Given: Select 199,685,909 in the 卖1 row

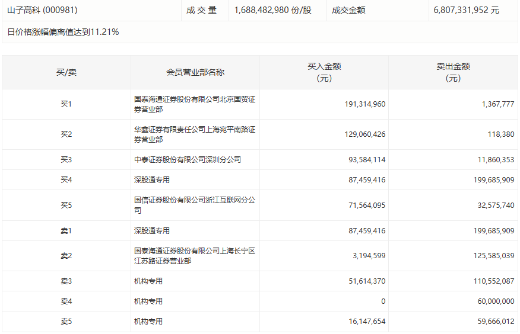Looking at the screenshot, I should click(x=494, y=231).
